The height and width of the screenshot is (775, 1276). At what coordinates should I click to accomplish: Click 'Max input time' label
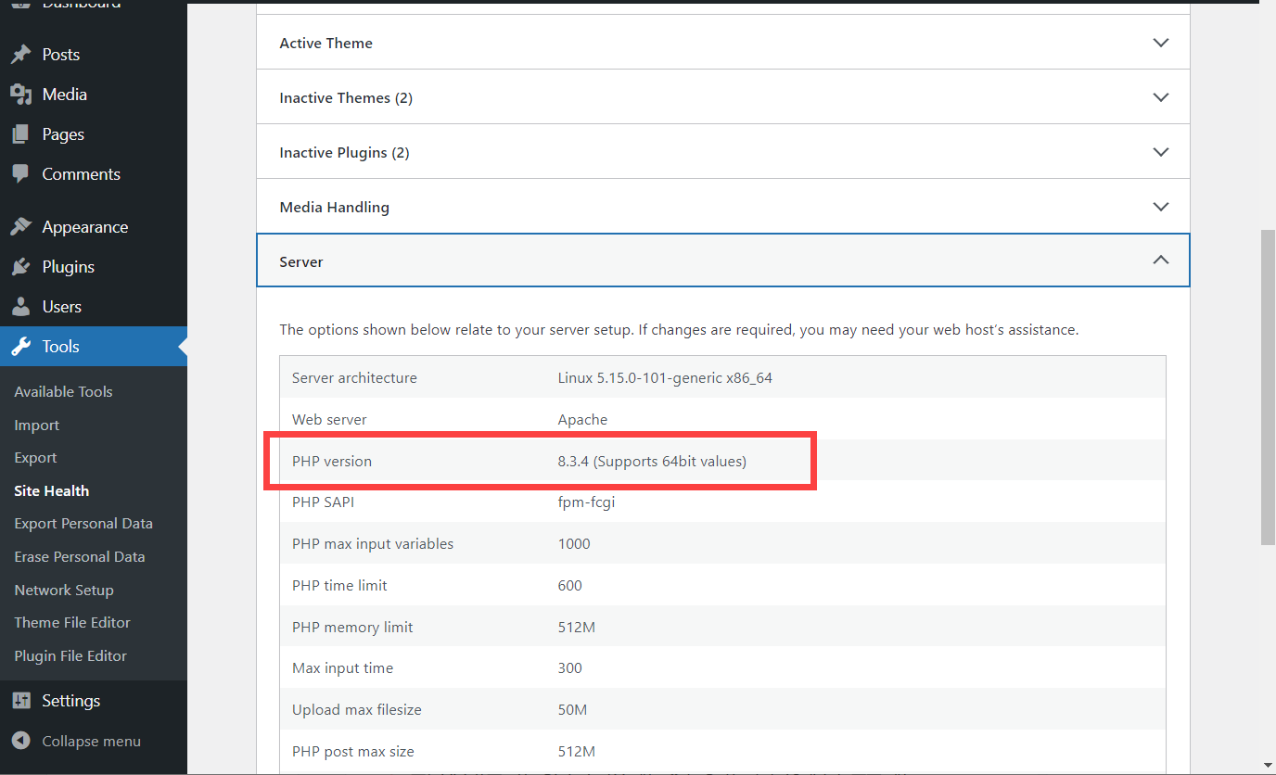click(x=342, y=668)
